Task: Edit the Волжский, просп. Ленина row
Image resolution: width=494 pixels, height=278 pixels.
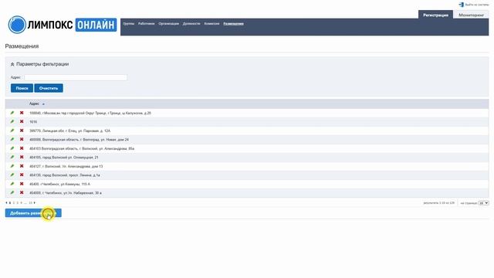Action: 12,175
